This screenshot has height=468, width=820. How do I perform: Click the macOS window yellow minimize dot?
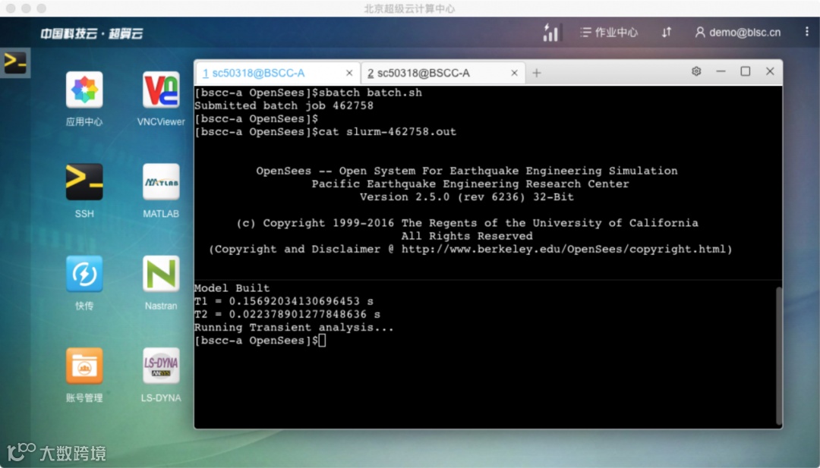[x=26, y=8]
